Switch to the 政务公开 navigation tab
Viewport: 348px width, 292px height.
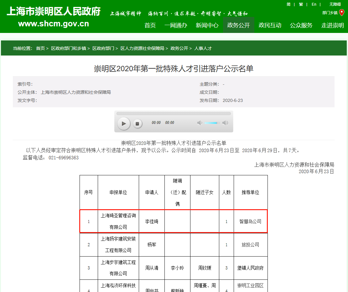(x=238, y=25)
